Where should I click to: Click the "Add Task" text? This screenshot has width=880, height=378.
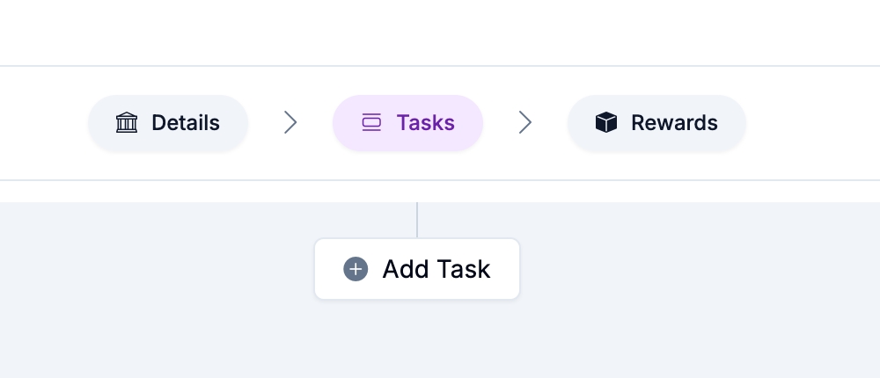pos(436,269)
